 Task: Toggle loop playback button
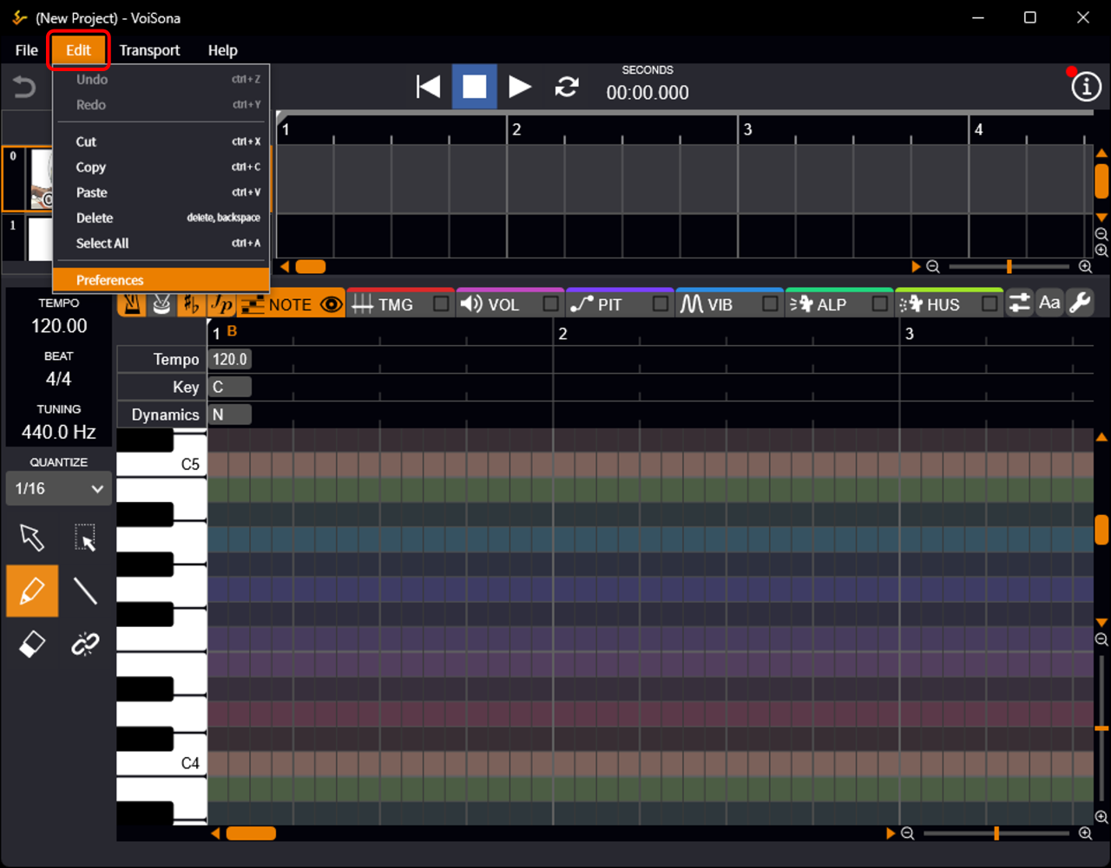pyautogui.click(x=567, y=87)
